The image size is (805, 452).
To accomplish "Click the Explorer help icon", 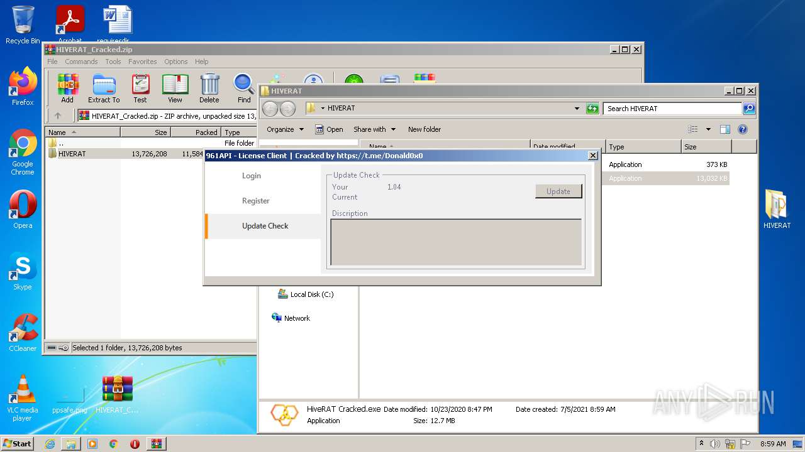I will [742, 129].
